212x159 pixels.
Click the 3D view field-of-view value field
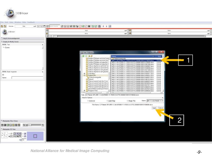click(x=24, y=140)
